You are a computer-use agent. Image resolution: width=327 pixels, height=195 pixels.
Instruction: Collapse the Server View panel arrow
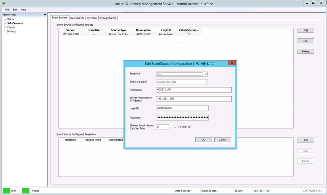tap(45, 15)
